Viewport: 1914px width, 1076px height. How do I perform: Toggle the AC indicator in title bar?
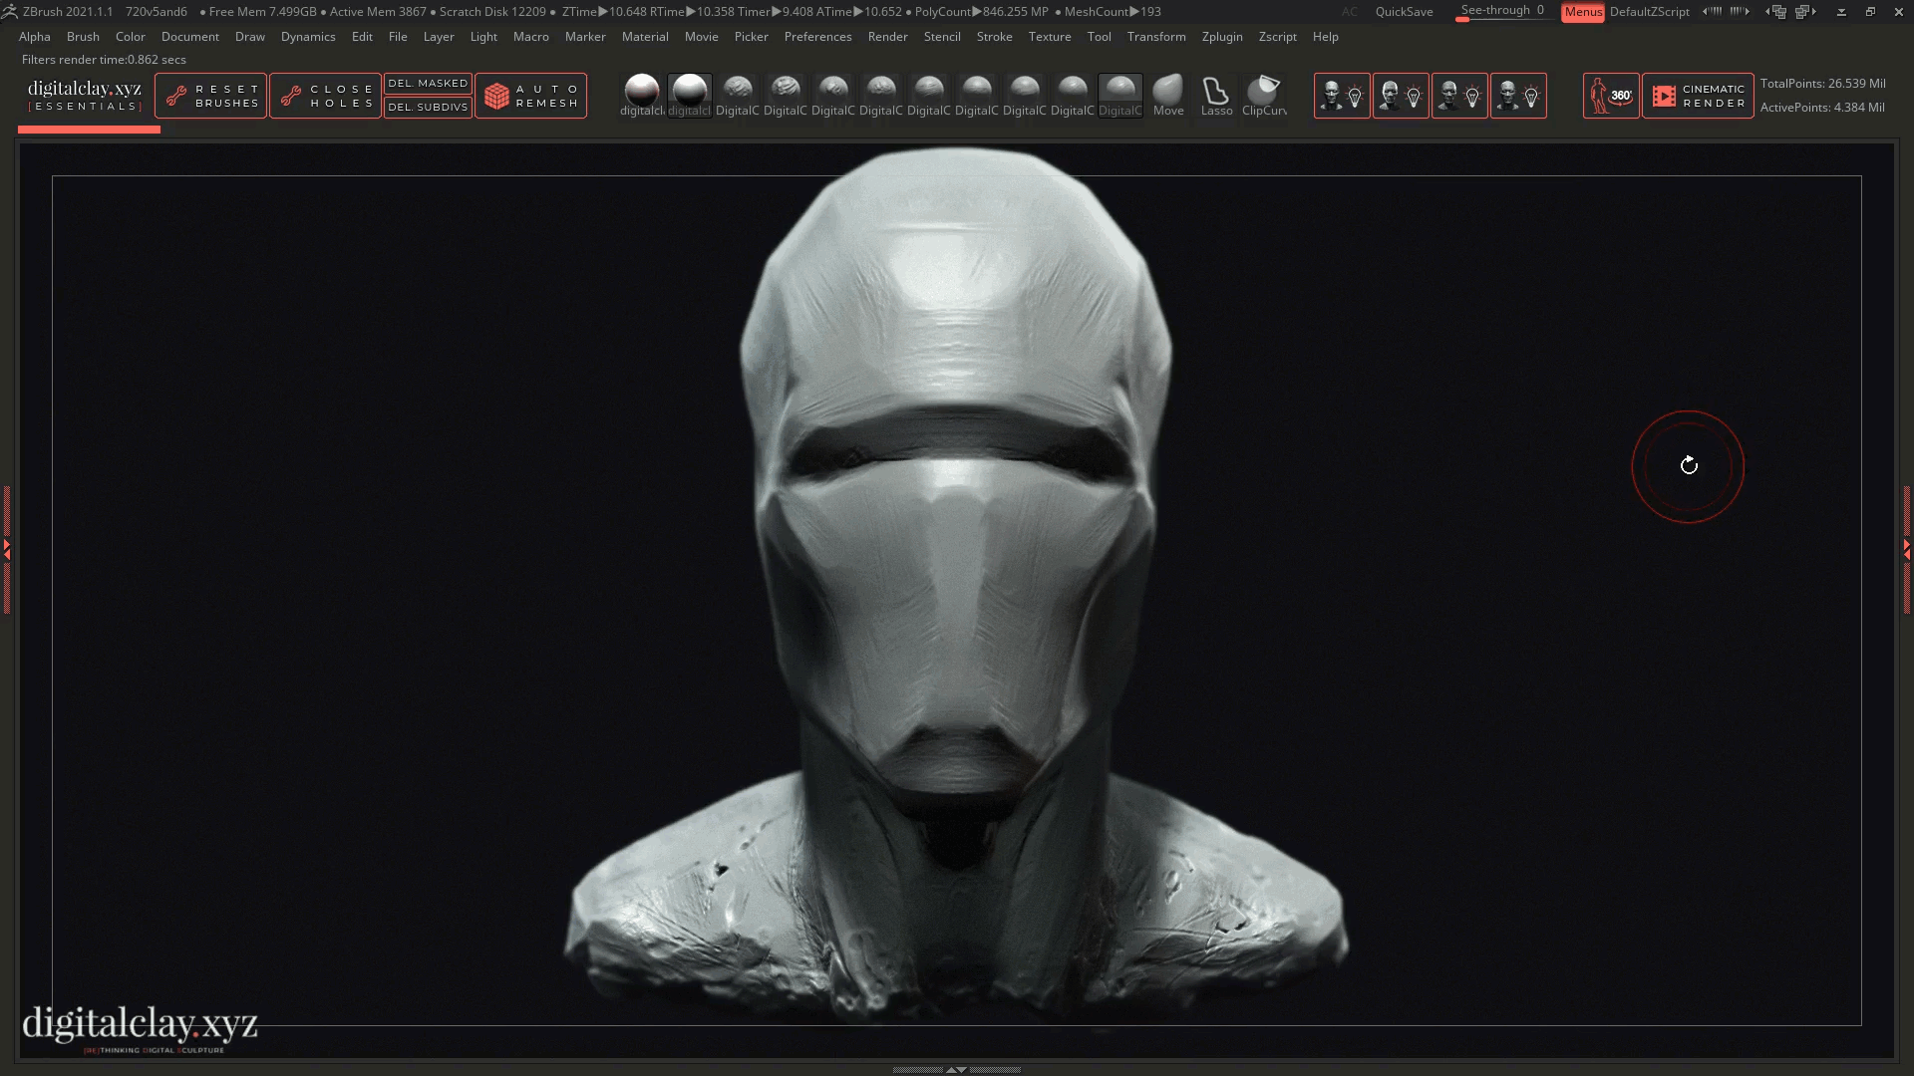1349,12
